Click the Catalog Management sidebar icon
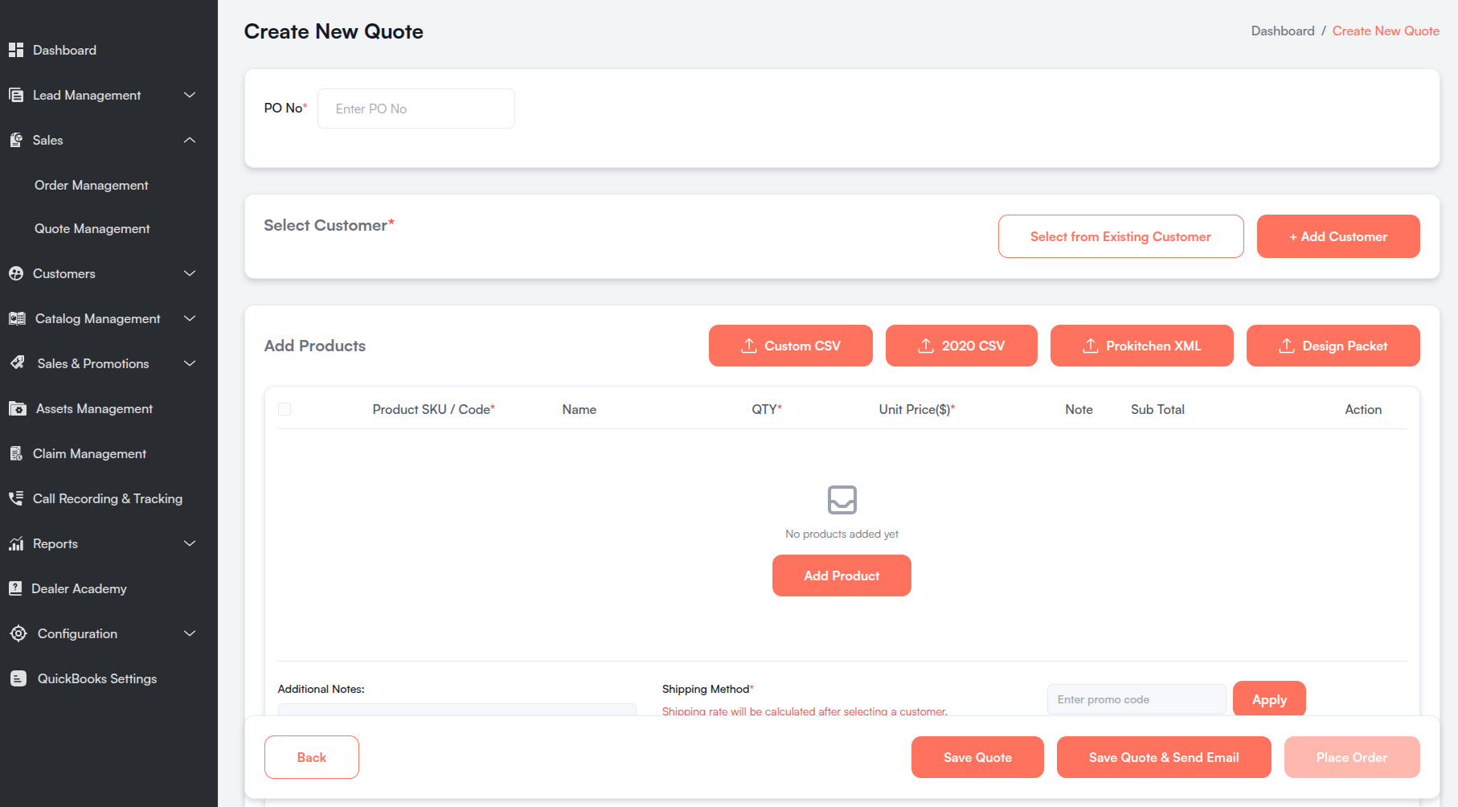Screen dimensions: 1458x807 [x=17, y=318]
